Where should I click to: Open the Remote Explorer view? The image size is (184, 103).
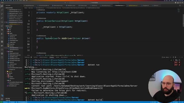tap(2, 22)
